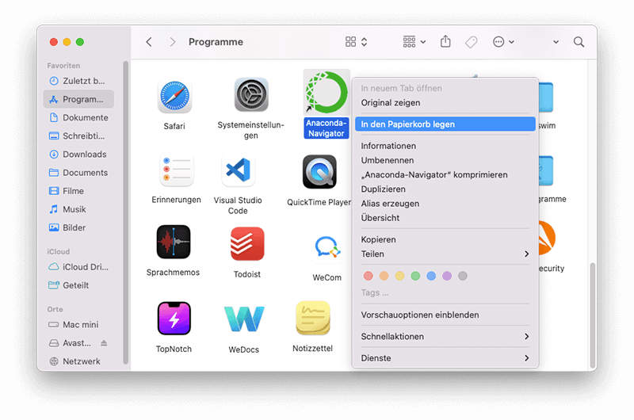Choose Umbenennen from context menu

(445, 161)
